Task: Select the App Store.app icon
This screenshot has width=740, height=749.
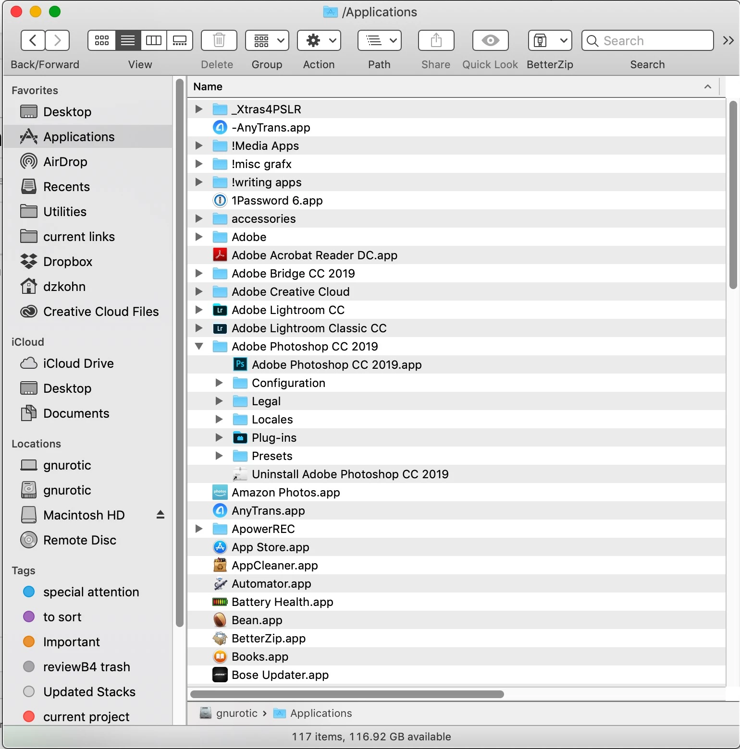Action: pyautogui.click(x=220, y=547)
